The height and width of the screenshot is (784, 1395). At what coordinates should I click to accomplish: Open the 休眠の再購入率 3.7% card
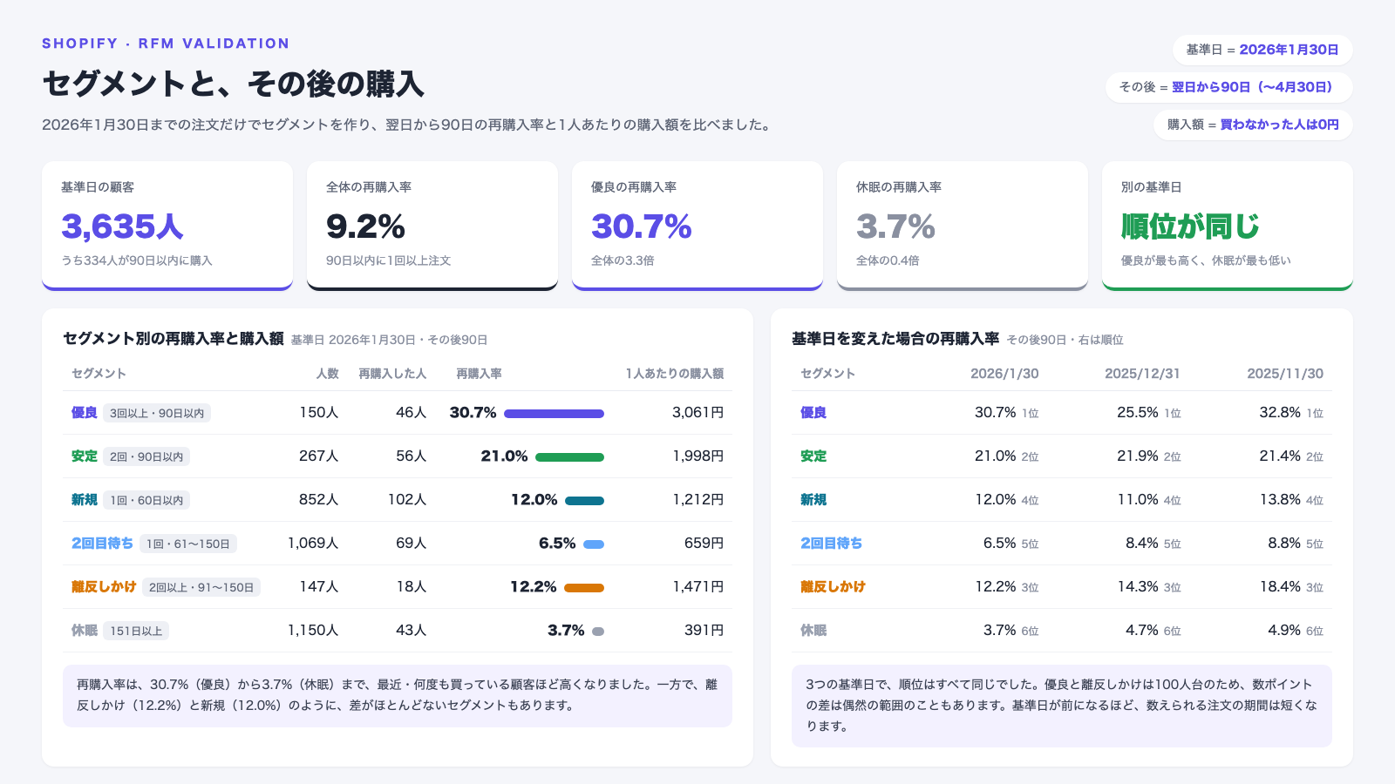coord(963,226)
